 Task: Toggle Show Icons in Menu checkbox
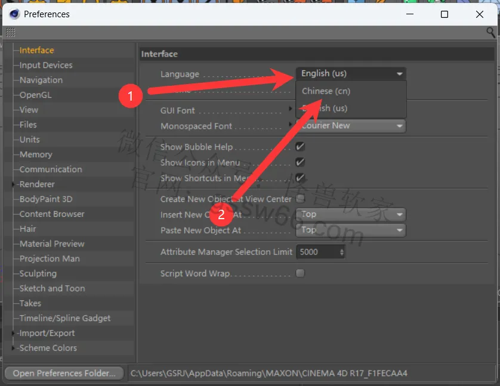(300, 162)
